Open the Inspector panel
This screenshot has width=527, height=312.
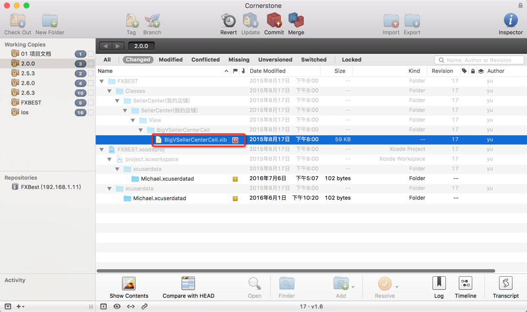tap(510, 21)
